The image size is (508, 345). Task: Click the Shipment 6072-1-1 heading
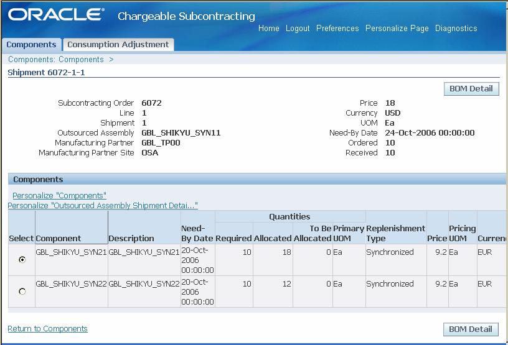click(x=46, y=72)
